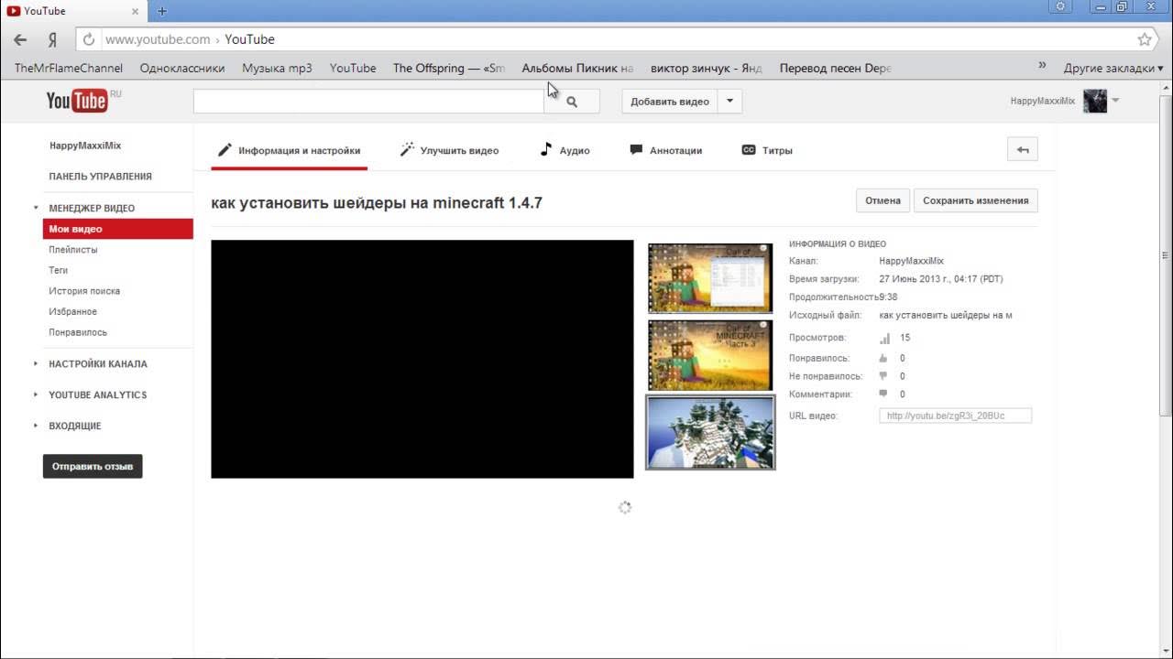
Task: Open Добавить видео dropdown arrow
Action: (729, 102)
